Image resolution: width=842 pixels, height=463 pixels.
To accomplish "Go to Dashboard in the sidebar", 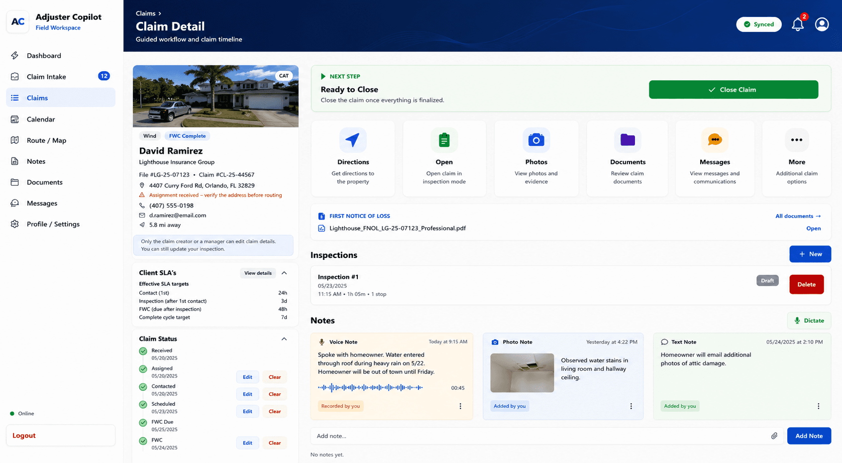I will click(61, 56).
